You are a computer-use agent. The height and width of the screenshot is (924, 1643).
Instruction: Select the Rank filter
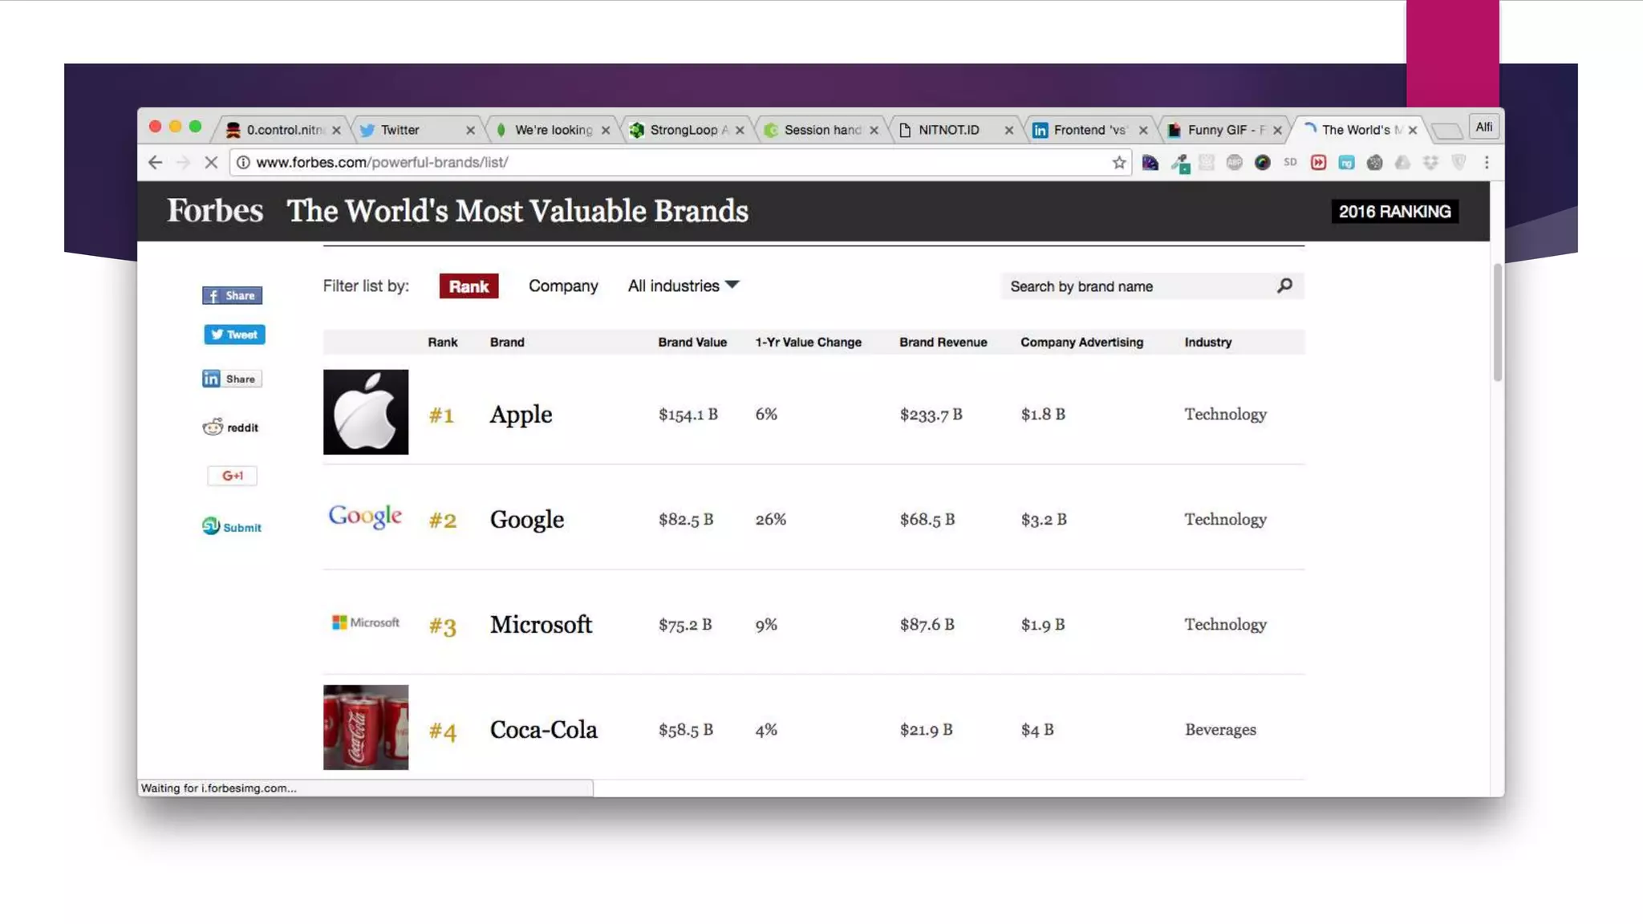pos(469,286)
